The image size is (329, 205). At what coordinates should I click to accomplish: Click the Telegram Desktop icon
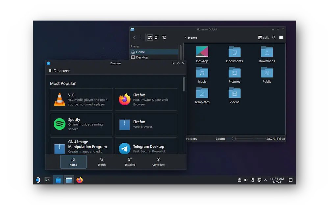(x=124, y=148)
